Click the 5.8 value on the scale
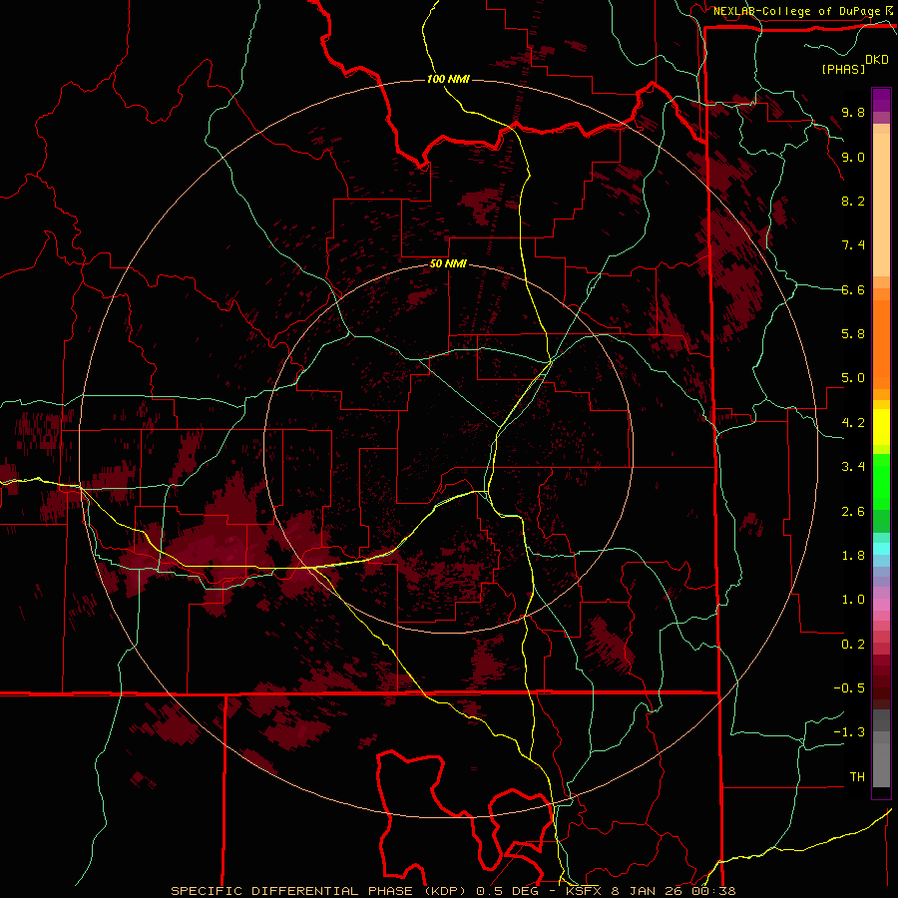The height and width of the screenshot is (898, 898). (x=853, y=334)
